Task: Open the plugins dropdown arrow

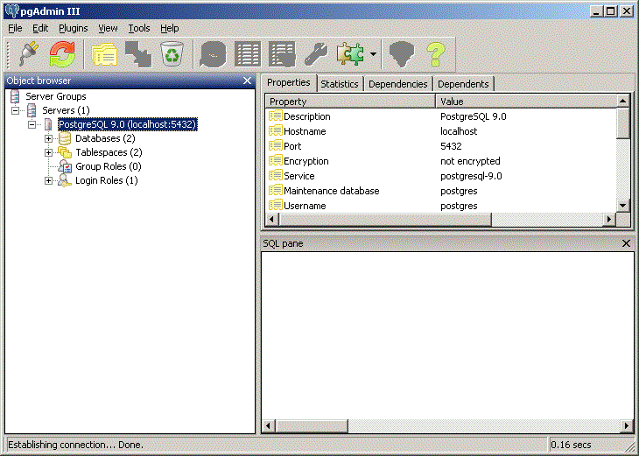Action: [373, 53]
